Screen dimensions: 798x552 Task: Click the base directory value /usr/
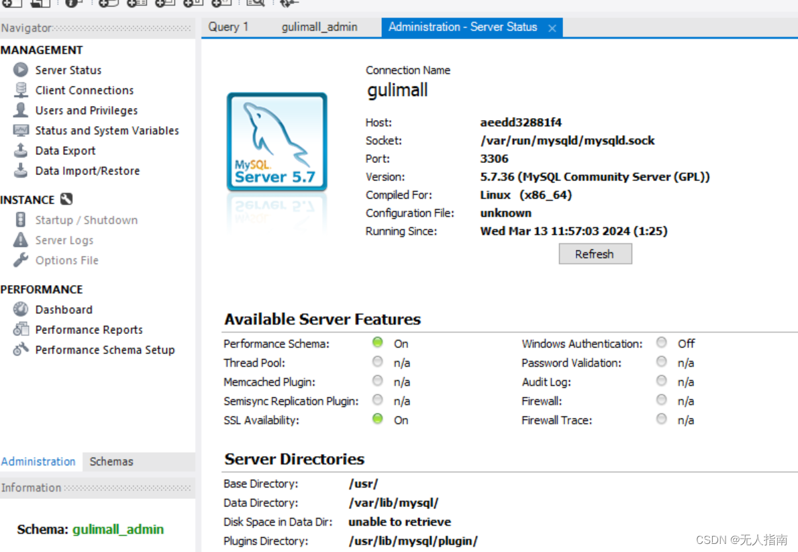pyautogui.click(x=363, y=484)
